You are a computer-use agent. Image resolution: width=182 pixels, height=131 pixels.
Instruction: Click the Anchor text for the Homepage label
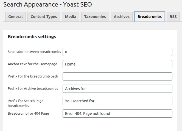32,64
